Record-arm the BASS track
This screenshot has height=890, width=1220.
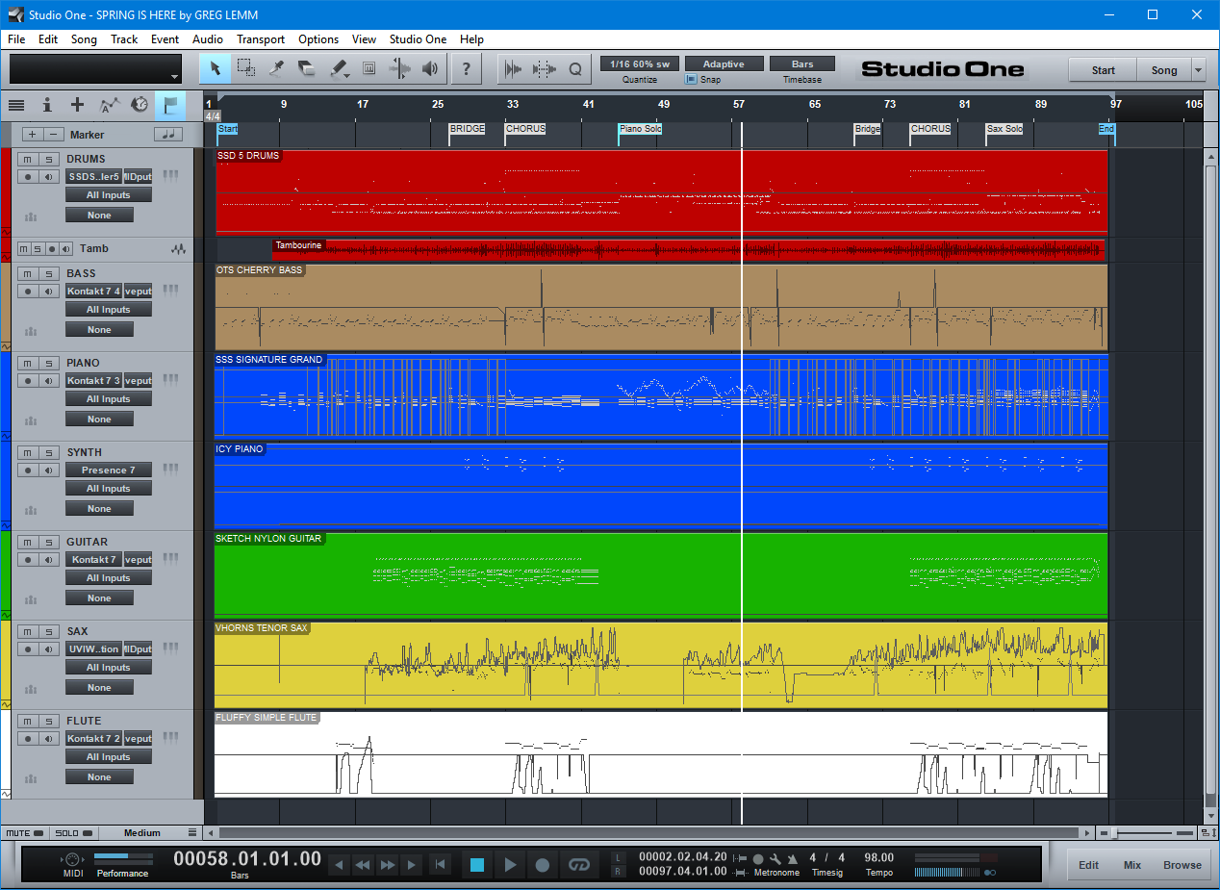29,292
